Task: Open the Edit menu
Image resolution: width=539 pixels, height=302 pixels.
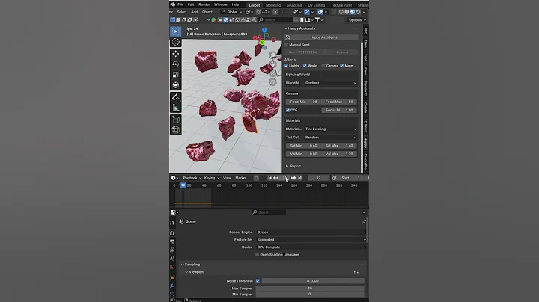Action: (191, 4)
